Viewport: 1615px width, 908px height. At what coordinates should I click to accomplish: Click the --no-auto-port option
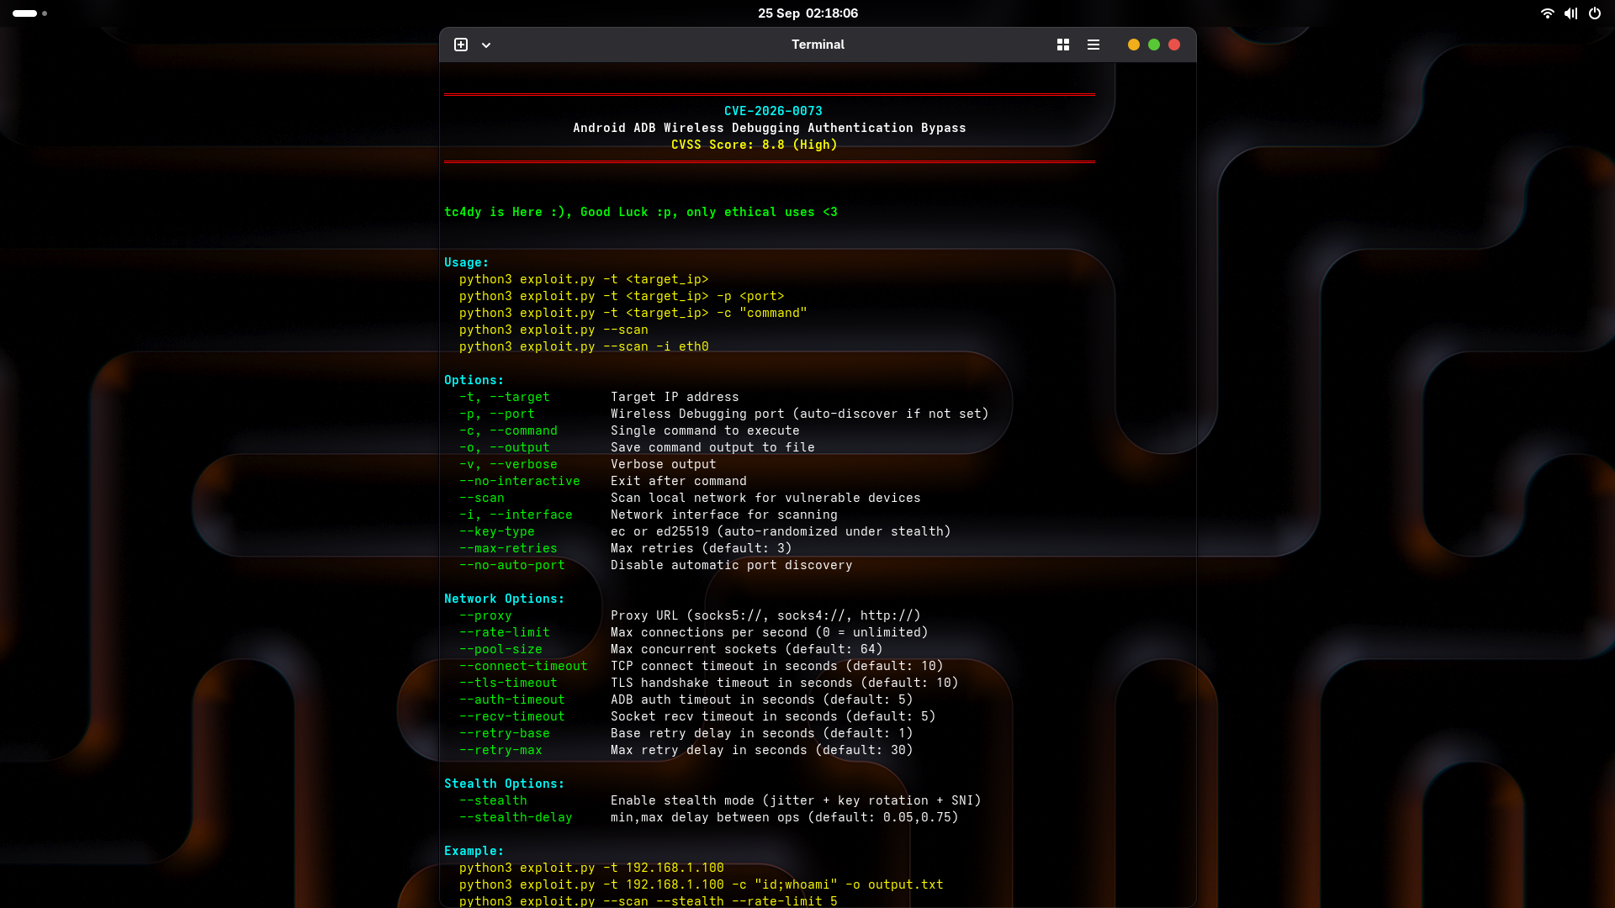[511, 565]
